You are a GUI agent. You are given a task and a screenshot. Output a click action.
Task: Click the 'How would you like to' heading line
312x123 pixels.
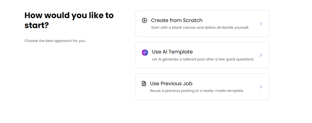pos(69,16)
